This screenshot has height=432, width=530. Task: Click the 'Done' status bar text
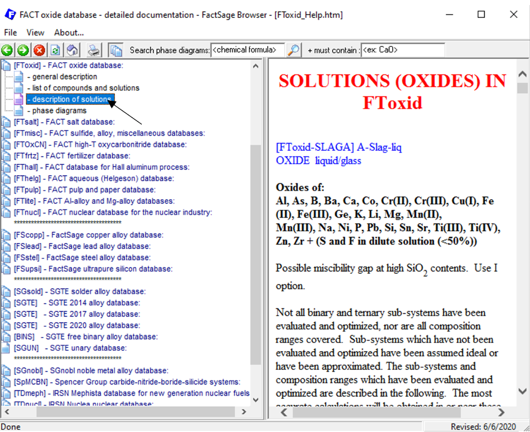pos(11,426)
